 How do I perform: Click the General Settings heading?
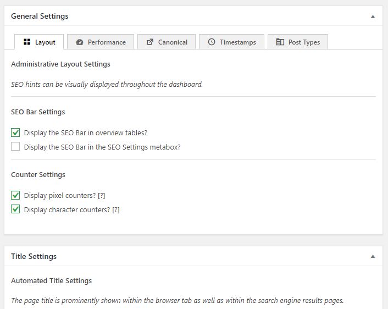pyautogui.click(x=40, y=16)
